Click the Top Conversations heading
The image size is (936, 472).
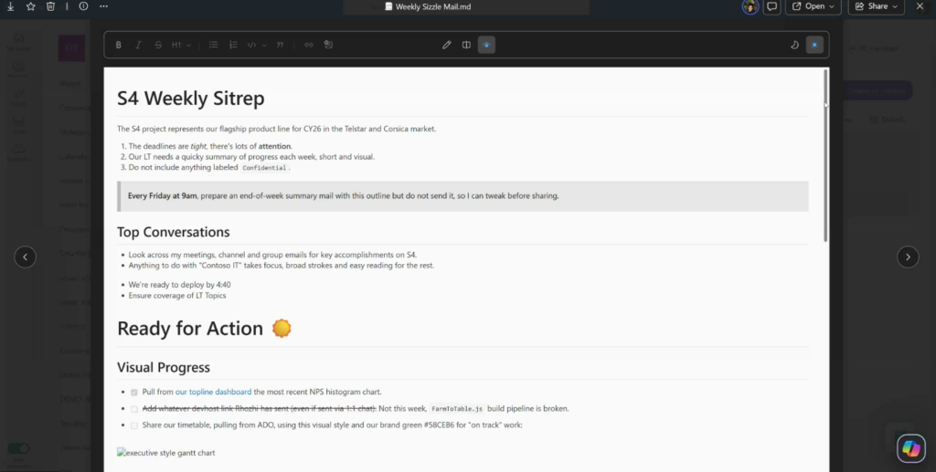click(173, 232)
